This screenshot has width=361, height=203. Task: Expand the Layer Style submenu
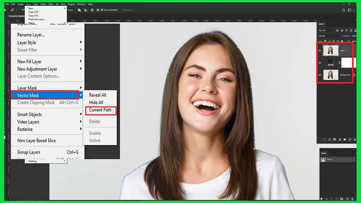(x=81, y=42)
